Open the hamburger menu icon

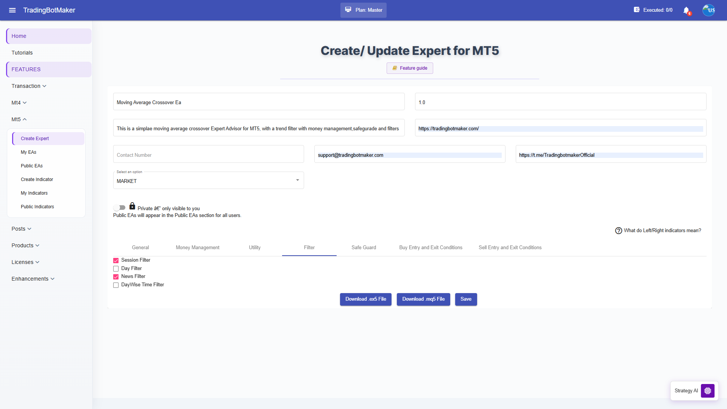point(12,10)
